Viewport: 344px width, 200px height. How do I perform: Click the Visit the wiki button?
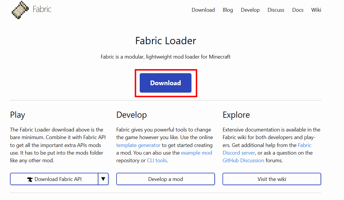[272, 179]
